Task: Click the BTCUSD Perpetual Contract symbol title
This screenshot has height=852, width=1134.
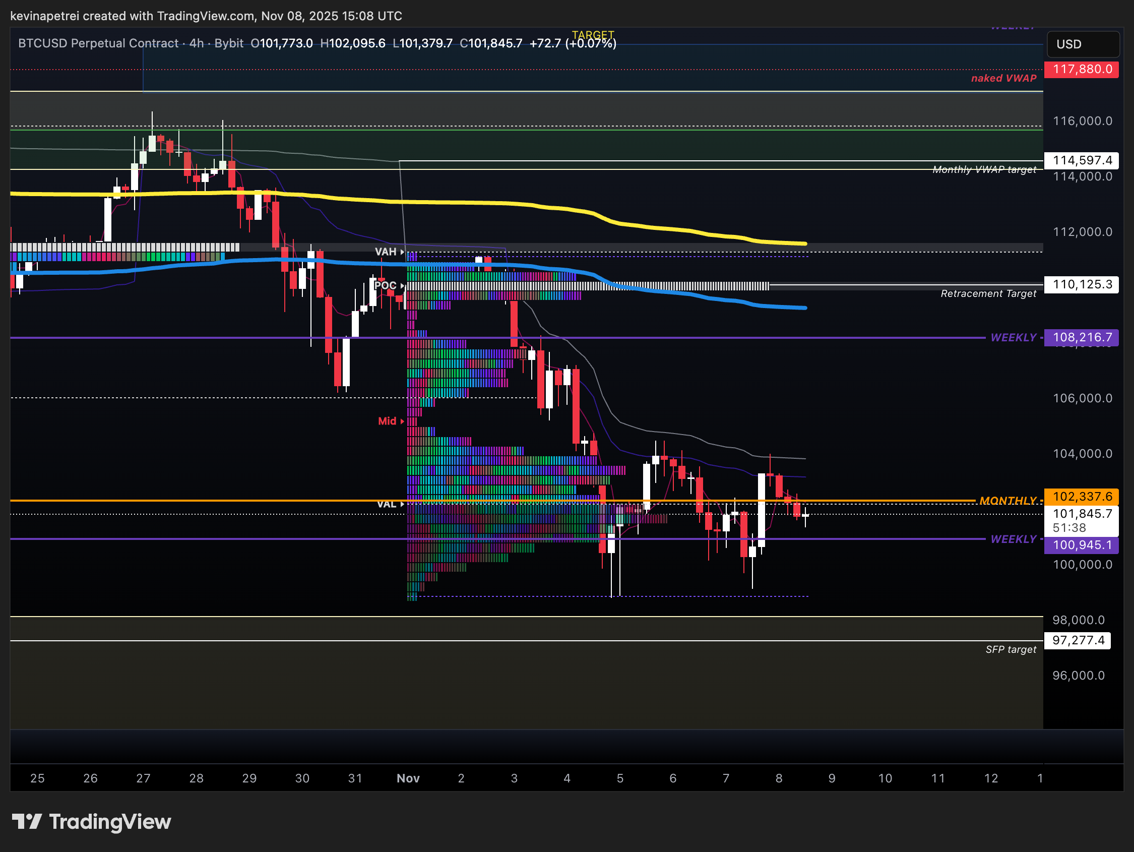Action: pyautogui.click(x=98, y=43)
